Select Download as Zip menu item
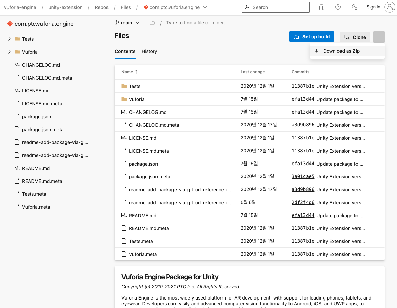The width and height of the screenshot is (397, 308). [347, 51]
